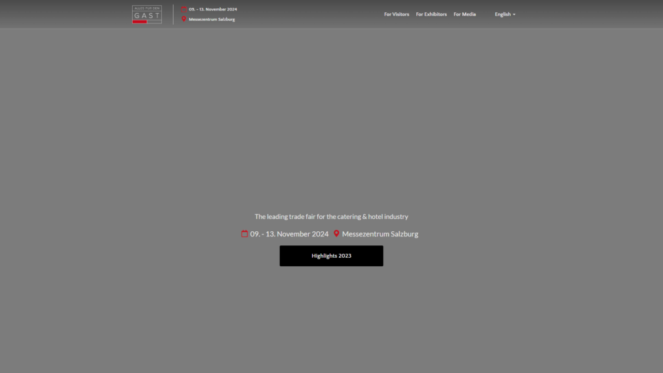Viewport: 663px width, 373px height.
Task: Click the calendar icon in the header
Action: coord(184,9)
